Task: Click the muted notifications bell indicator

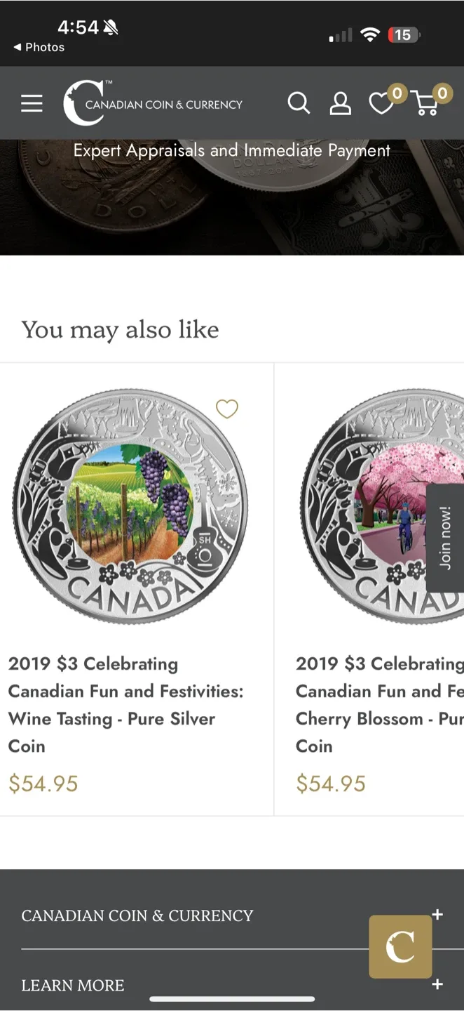Action: click(110, 27)
